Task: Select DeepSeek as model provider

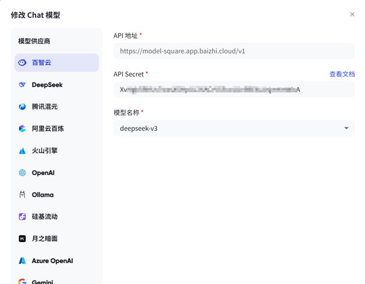Action: point(57,85)
